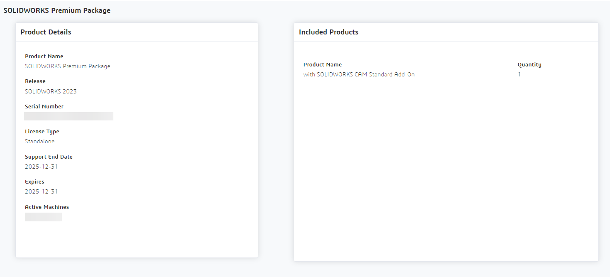
Task: Select the SOLIDWORKS Premium Package product name value
Action: tap(68, 66)
